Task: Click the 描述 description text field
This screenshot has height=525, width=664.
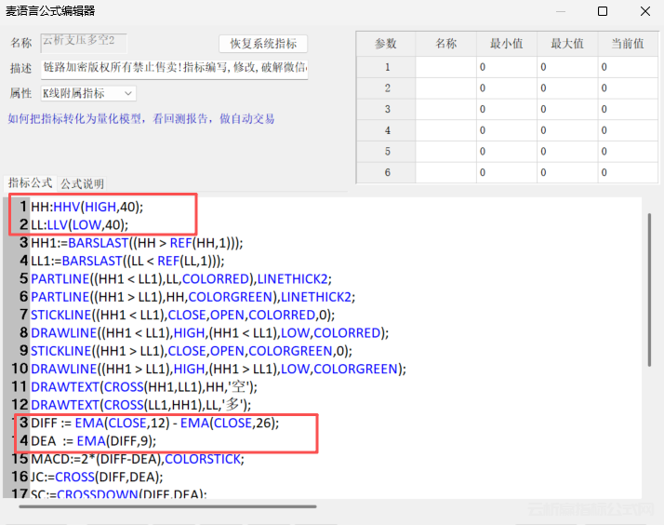Action: (174, 68)
